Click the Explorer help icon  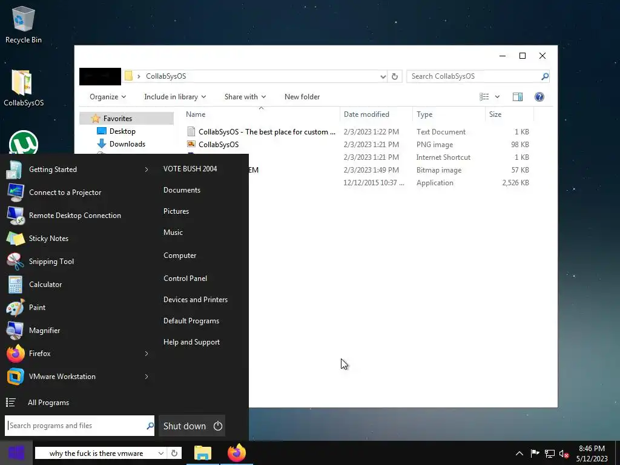539,97
